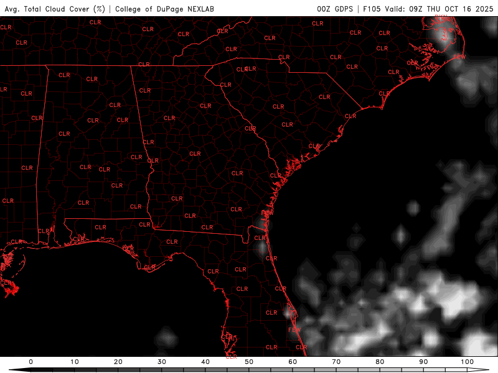Click the colorbar value 100

(x=467, y=362)
